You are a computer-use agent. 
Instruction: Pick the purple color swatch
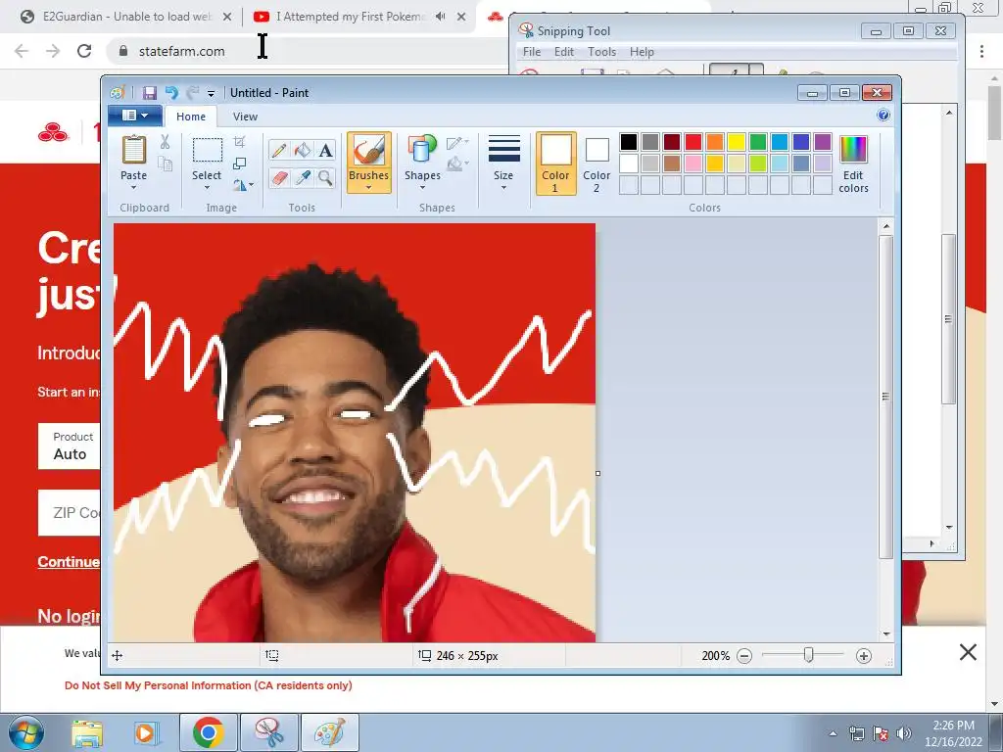click(823, 142)
